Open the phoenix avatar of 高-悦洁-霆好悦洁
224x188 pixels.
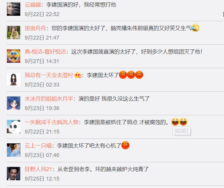tap(14, 56)
